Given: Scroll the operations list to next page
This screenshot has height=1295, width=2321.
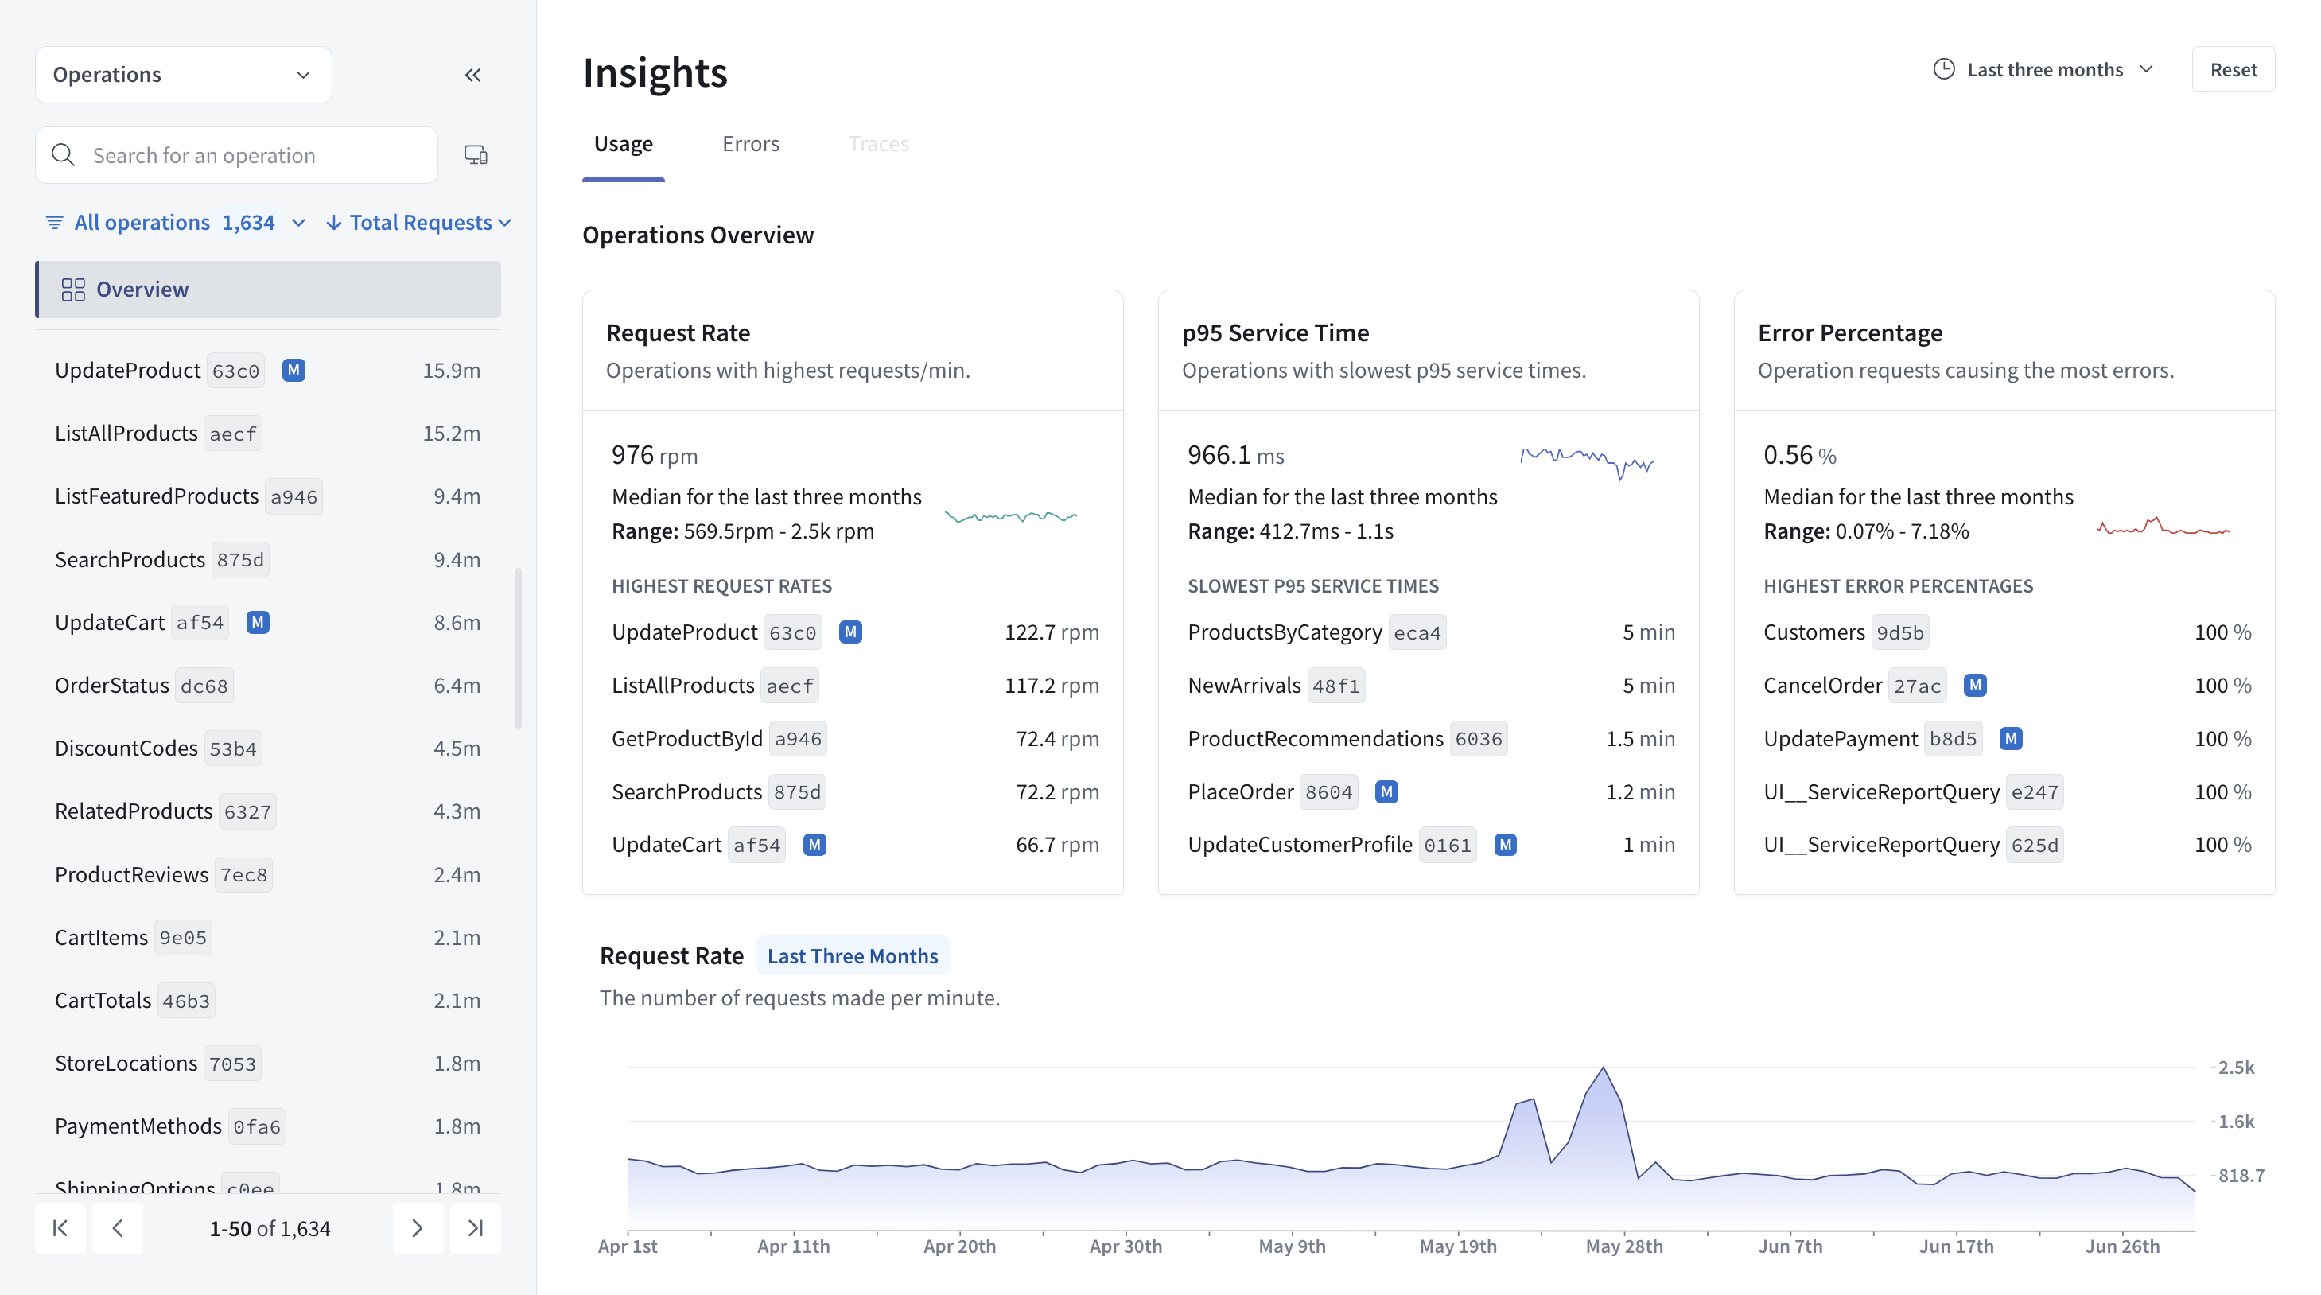Looking at the screenshot, I should pos(418,1228).
